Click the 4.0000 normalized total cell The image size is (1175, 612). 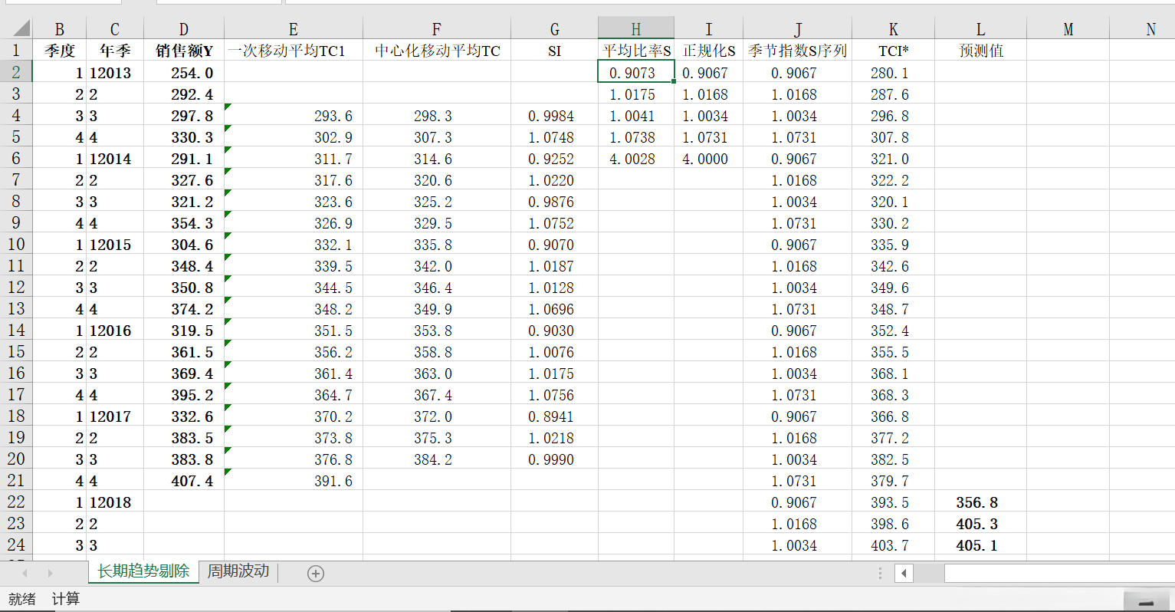(709, 158)
